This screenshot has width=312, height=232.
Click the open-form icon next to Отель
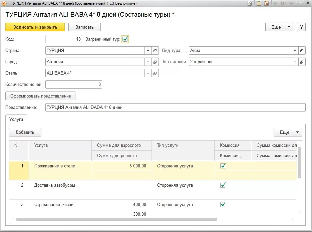155,73
